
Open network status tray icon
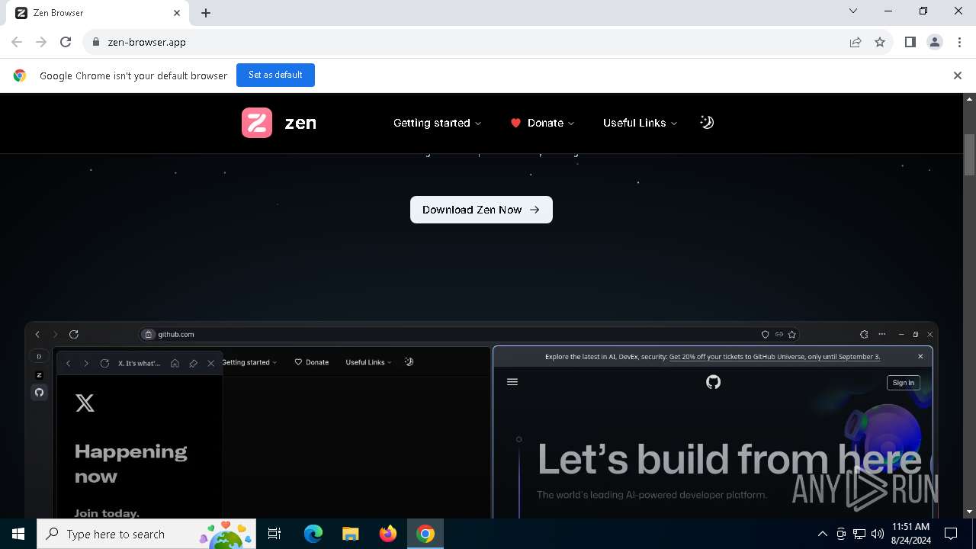[859, 534]
